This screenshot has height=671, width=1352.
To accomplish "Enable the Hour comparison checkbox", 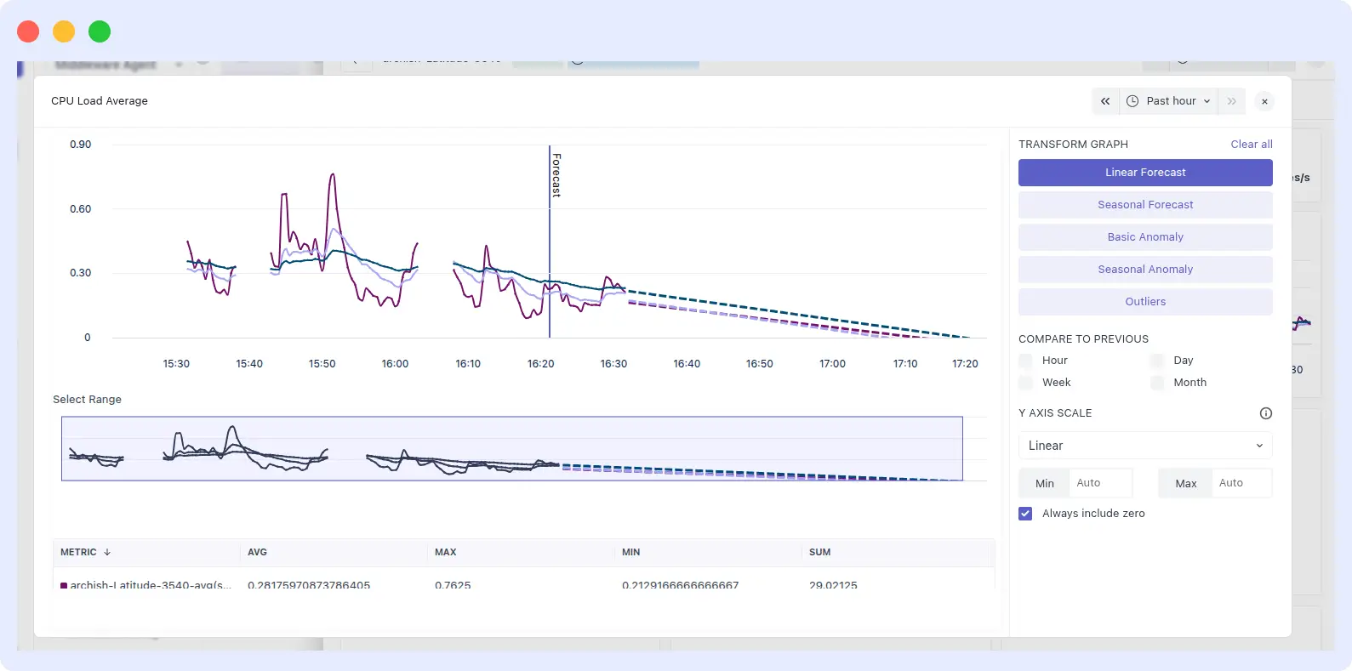I will click(1026, 361).
